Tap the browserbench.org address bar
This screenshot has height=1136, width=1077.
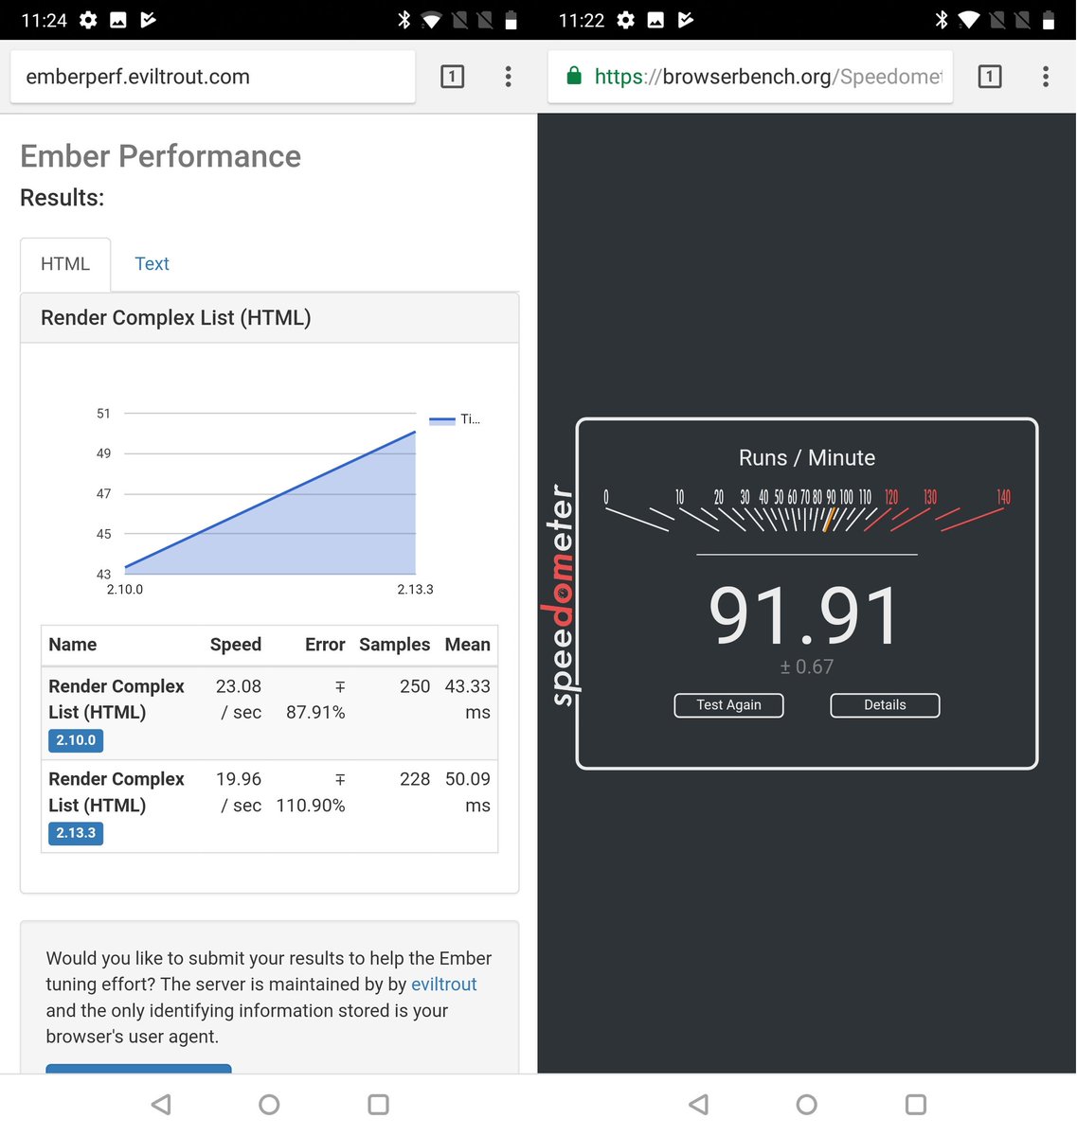point(750,77)
